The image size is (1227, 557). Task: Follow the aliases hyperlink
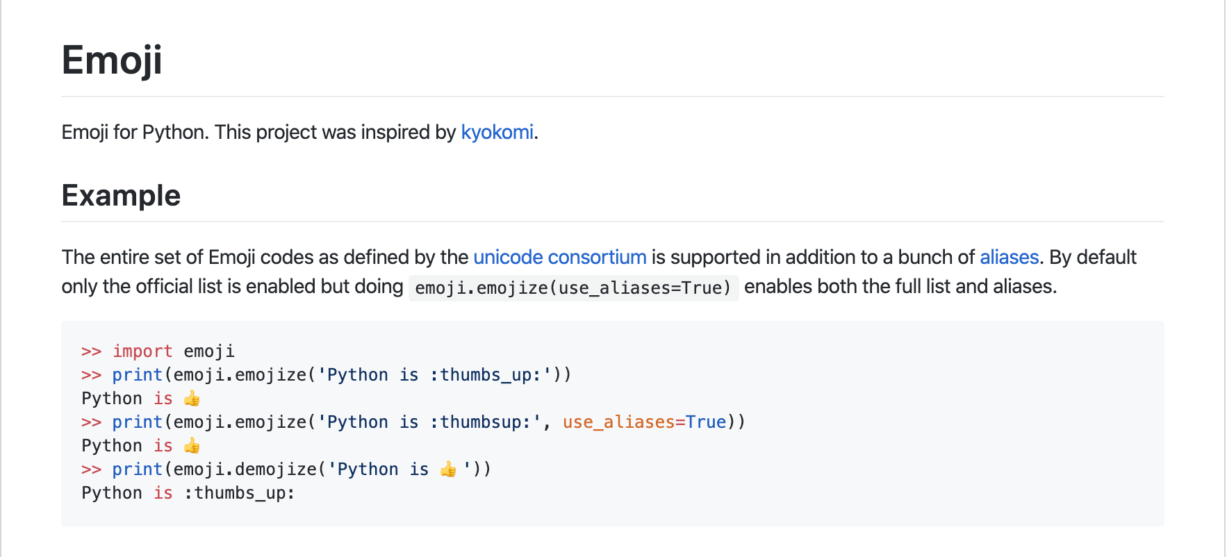pos(1009,257)
